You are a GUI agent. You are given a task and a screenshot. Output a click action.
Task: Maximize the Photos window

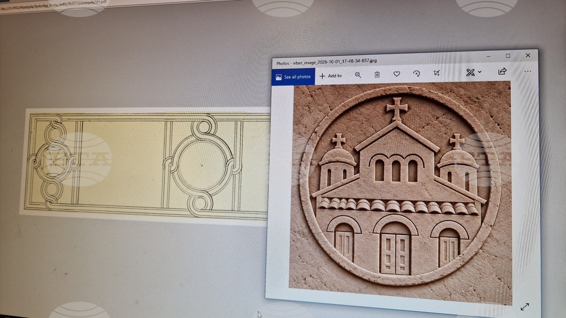pos(508,55)
